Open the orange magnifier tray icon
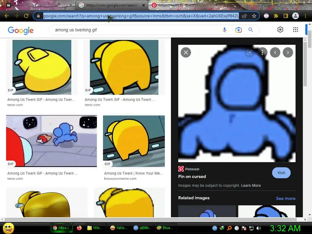This screenshot has width=312, height=234. click(229, 228)
